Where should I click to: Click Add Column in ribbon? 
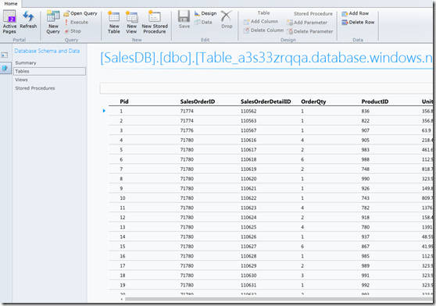coord(261,22)
